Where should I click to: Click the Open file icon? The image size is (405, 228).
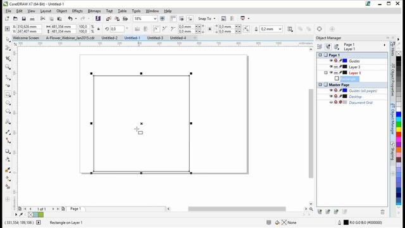point(15,18)
